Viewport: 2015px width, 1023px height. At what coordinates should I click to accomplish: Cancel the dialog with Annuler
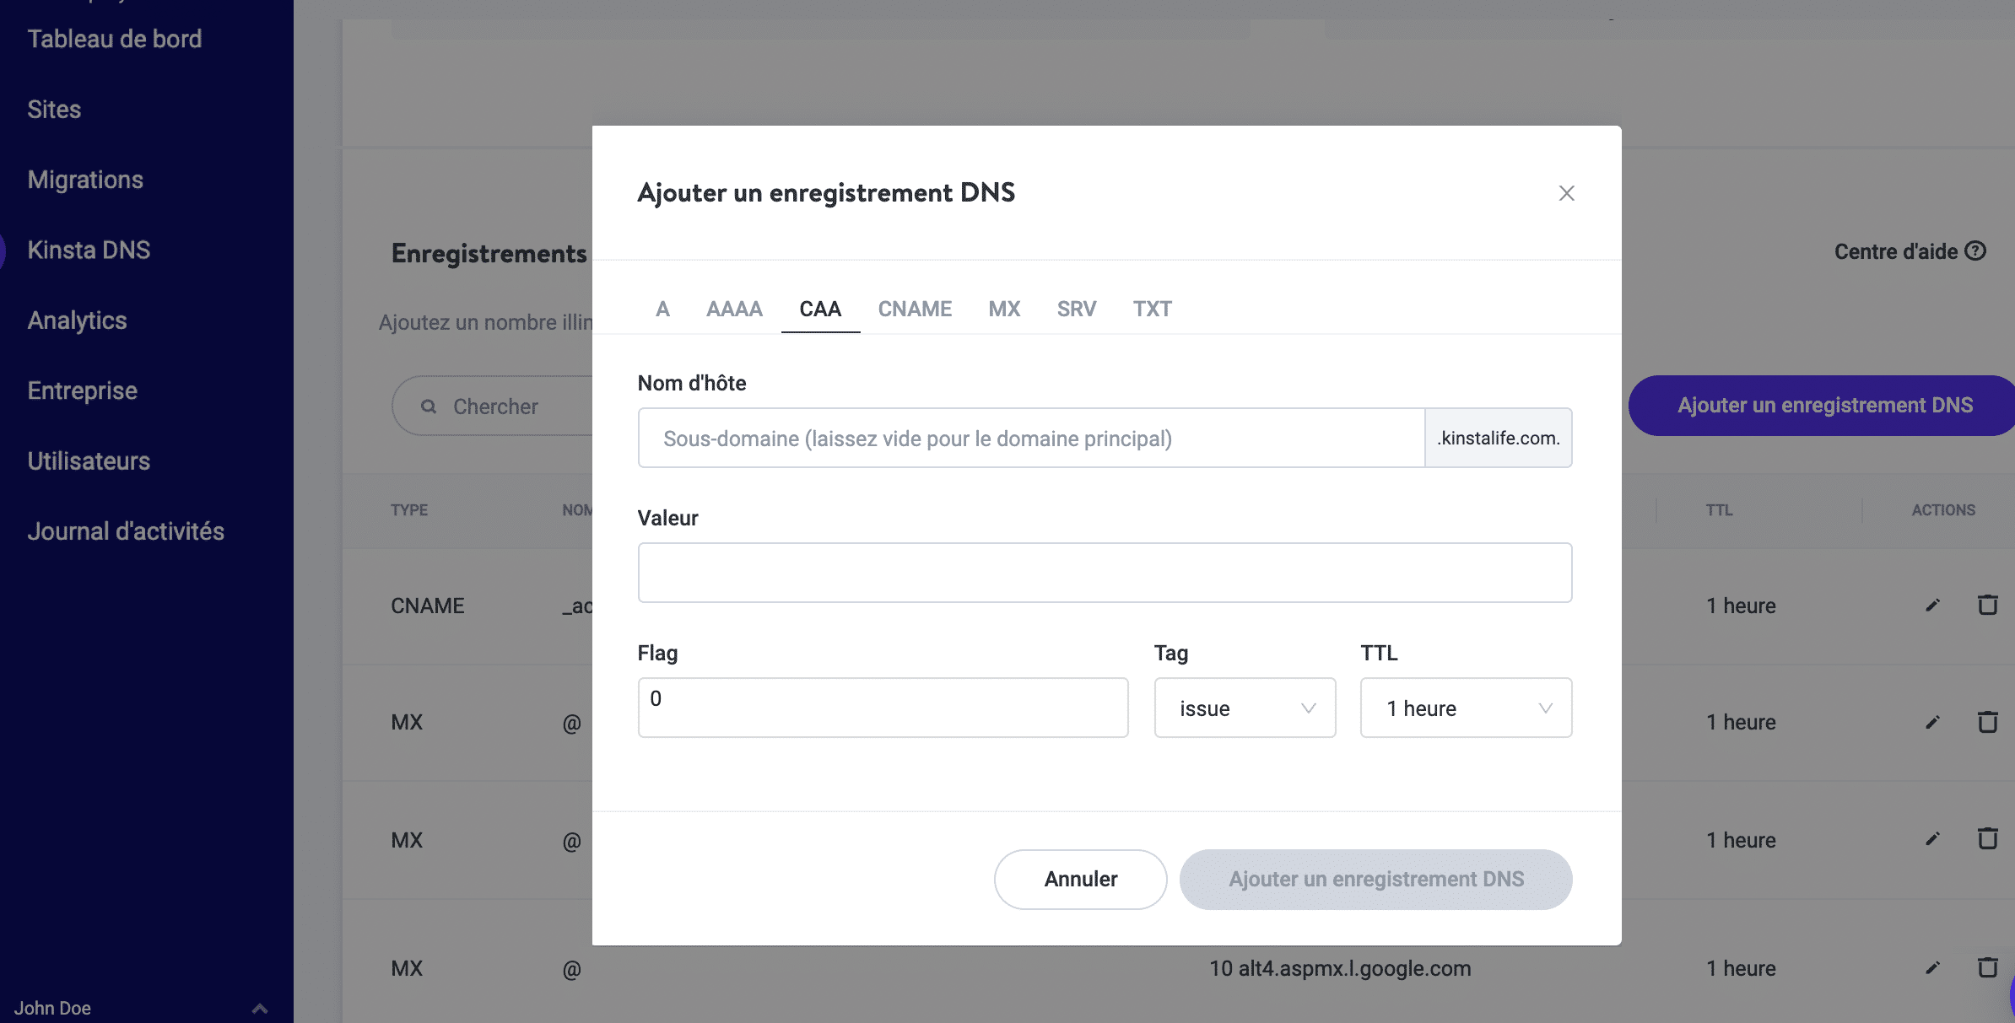point(1080,879)
